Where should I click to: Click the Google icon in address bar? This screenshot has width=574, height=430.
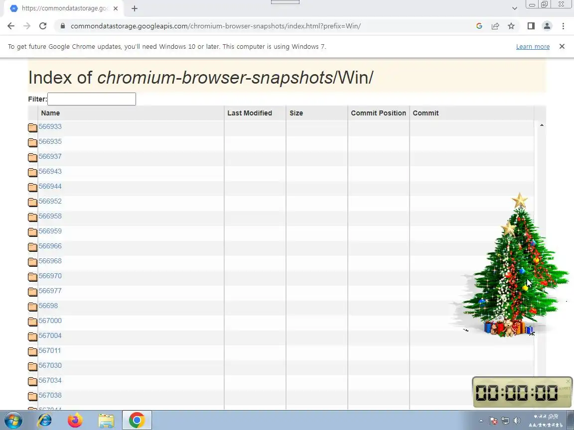(x=479, y=26)
